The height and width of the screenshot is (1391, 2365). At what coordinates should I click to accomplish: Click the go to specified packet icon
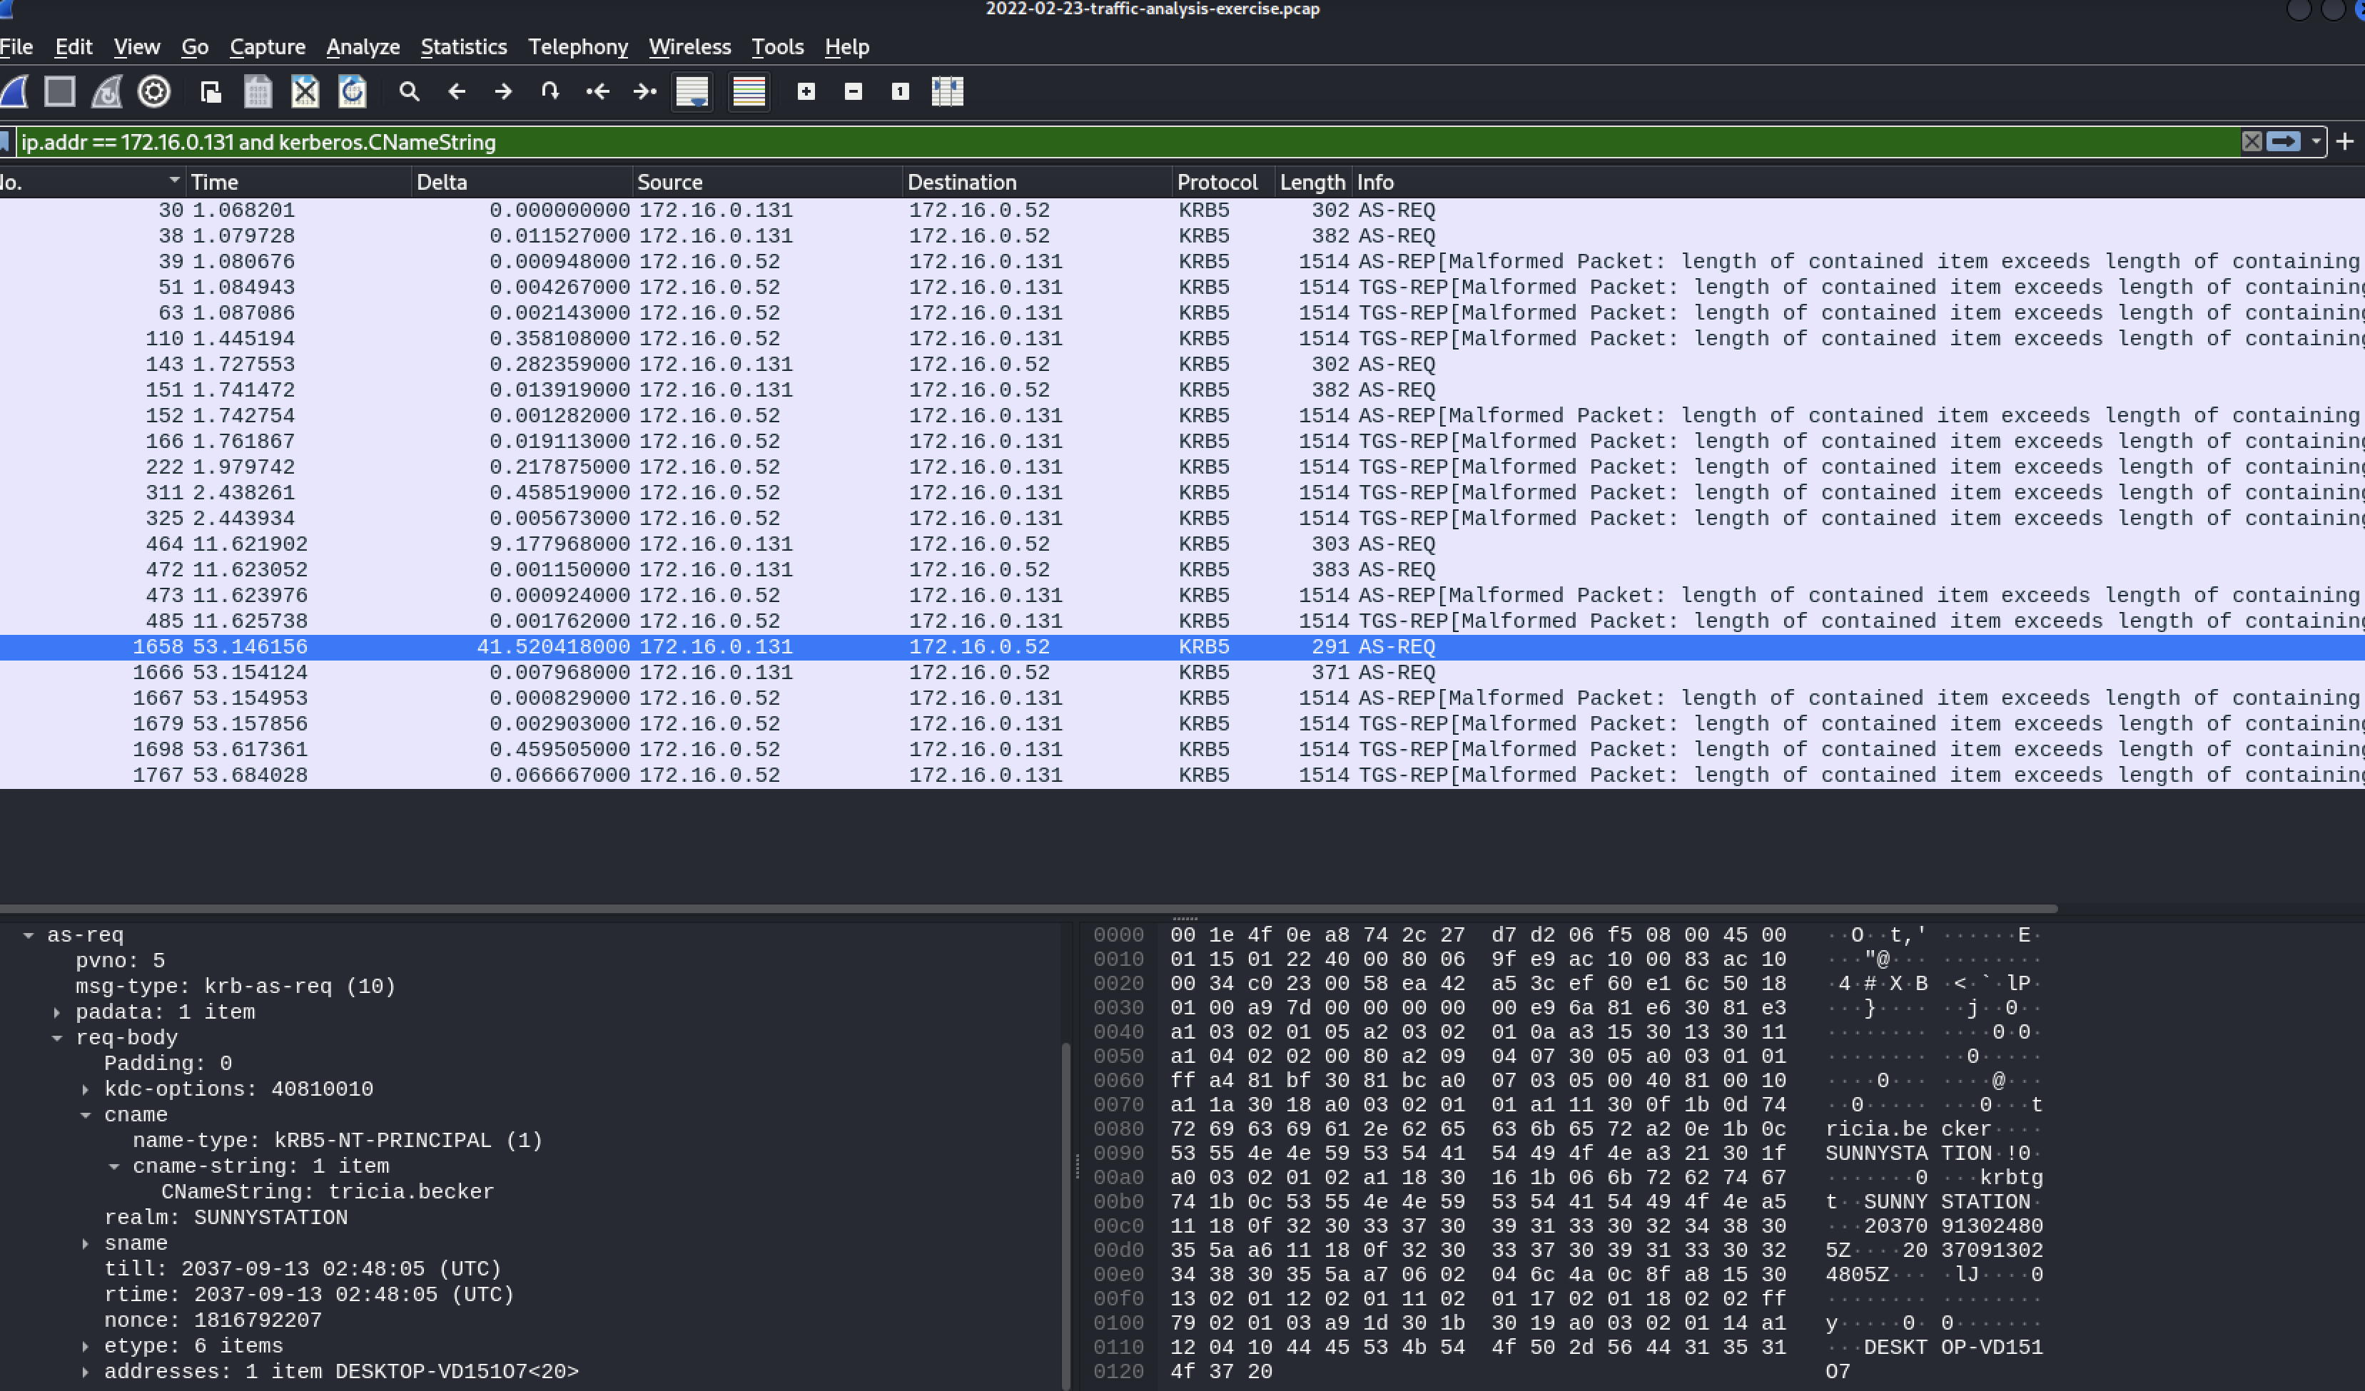pyautogui.click(x=550, y=91)
